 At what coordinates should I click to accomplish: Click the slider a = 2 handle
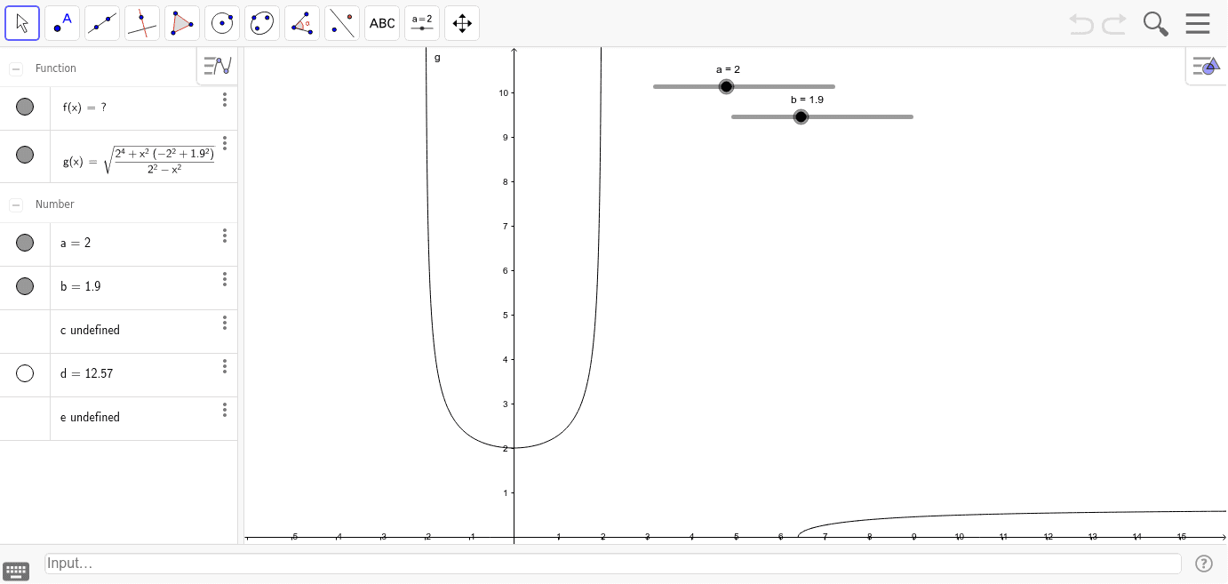(726, 86)
